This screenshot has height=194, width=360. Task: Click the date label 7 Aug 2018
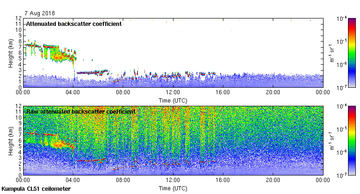(x=40, y=13)
